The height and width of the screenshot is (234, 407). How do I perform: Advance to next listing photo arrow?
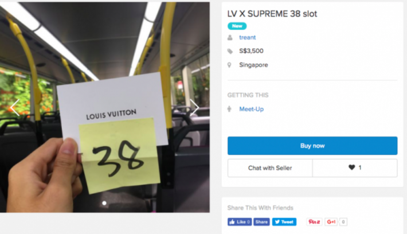(x=195, y=107)
